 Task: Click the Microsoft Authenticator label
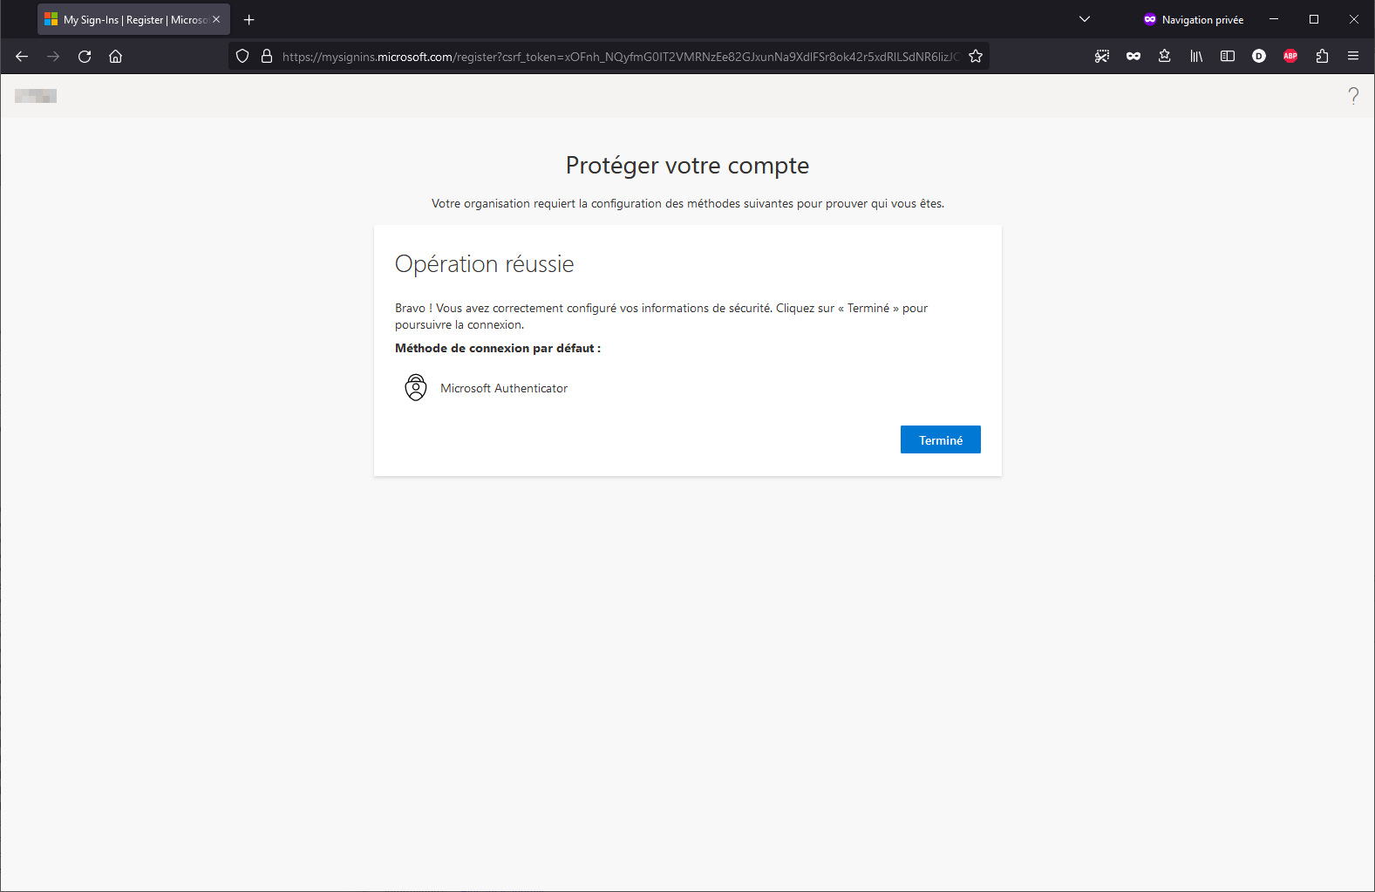(x=504, y=388)
